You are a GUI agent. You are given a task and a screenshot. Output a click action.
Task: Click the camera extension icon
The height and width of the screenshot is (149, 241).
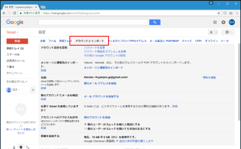pyautogui.click(x=231, y=13)
